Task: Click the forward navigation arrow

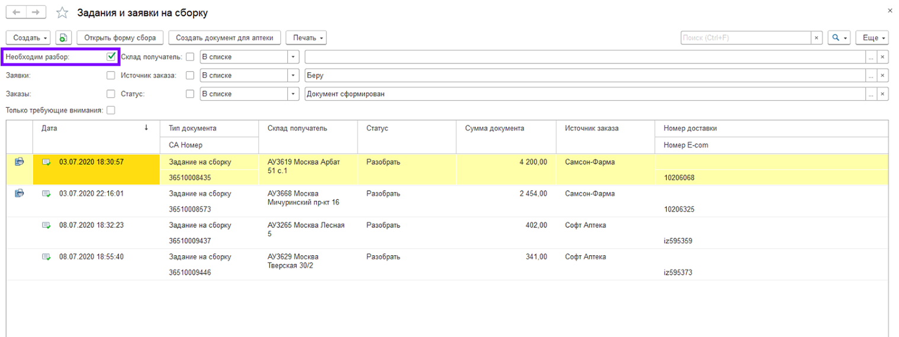Action: pyautogui.click(x=36, y=12)
